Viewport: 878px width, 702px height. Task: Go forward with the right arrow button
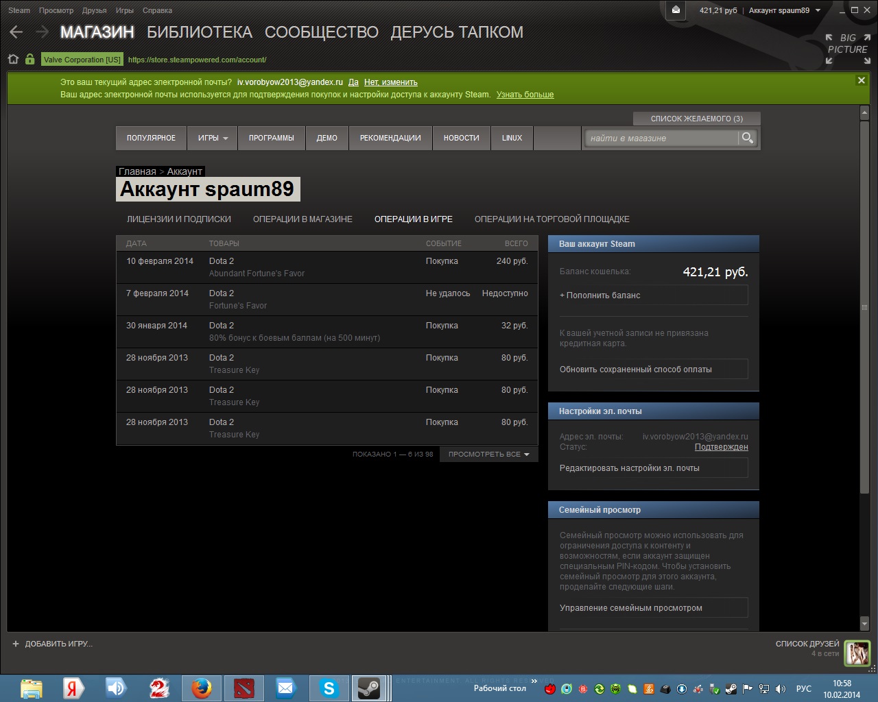43,32
